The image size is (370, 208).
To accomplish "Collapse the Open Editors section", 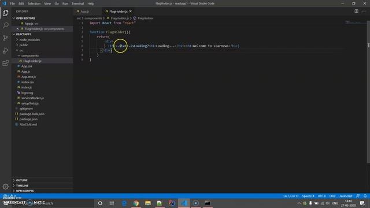I will [x=42, y=18].
